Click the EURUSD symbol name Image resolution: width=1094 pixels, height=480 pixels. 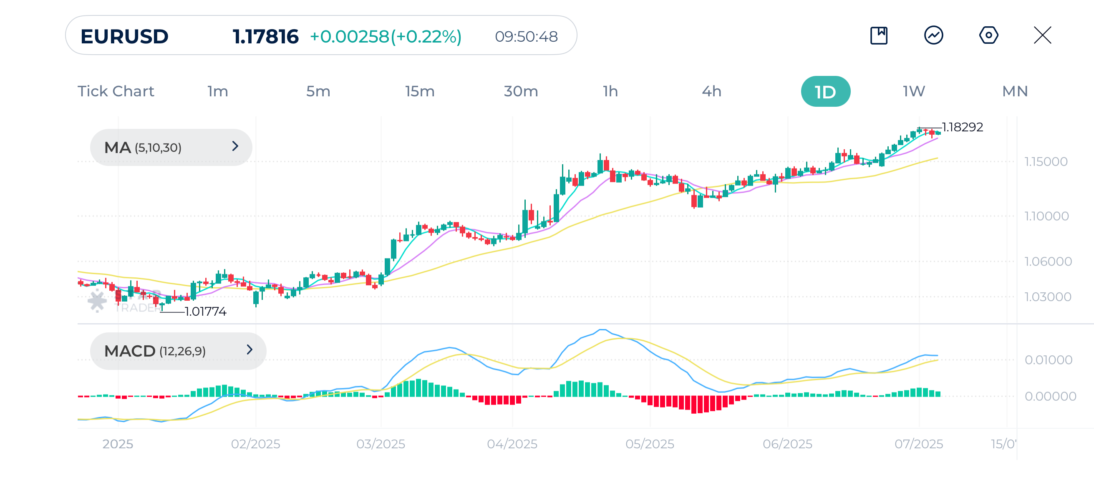tap(124, 37)
